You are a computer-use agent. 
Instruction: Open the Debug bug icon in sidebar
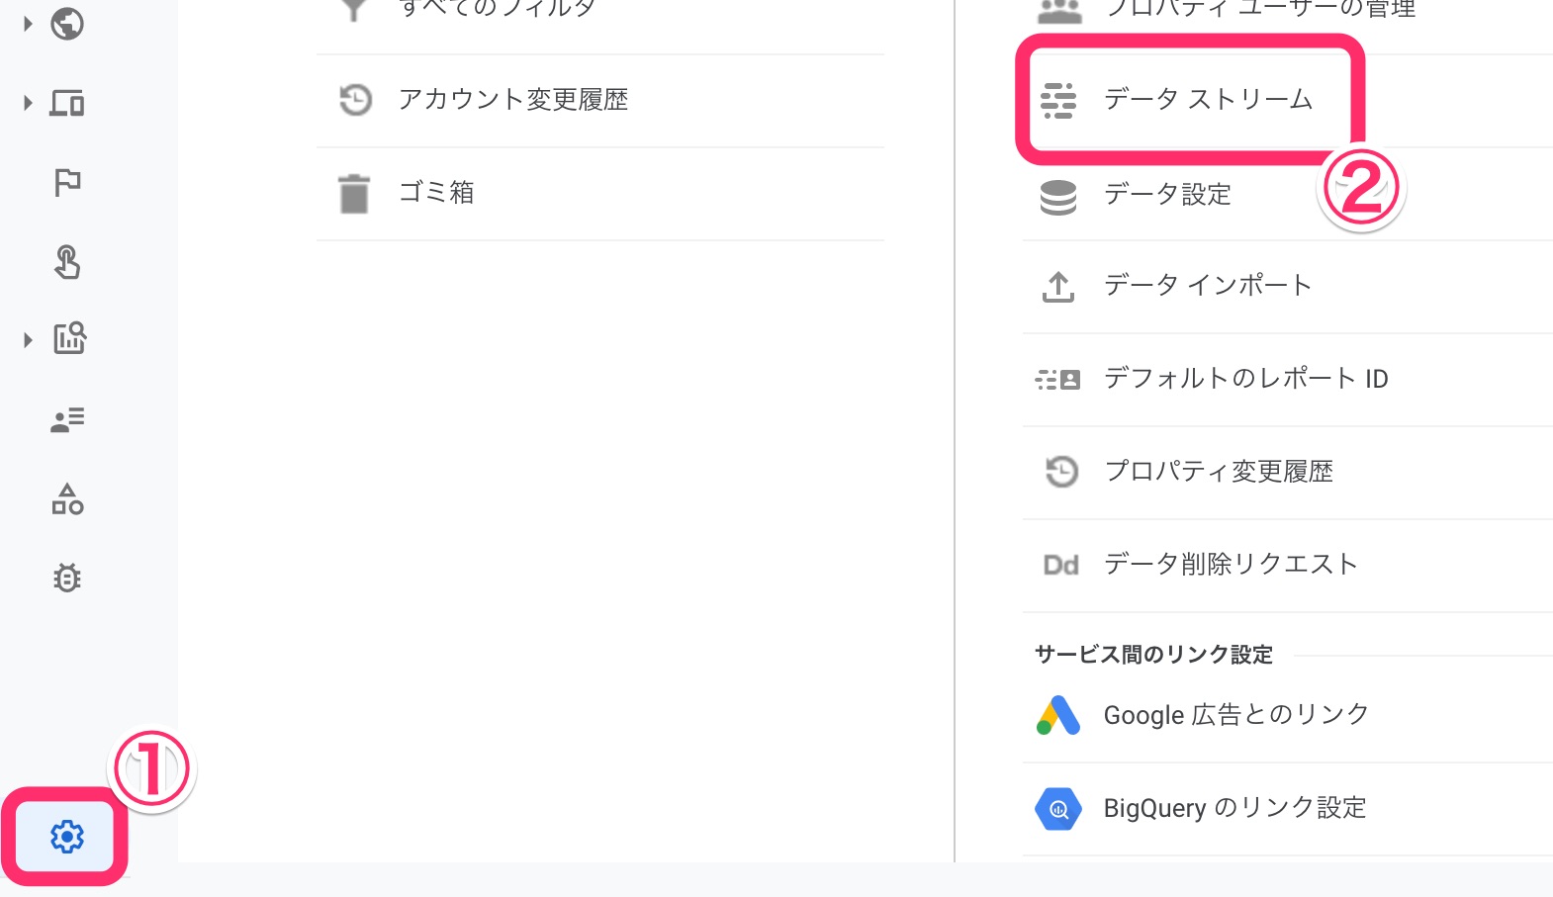click(x=67, y=578)
